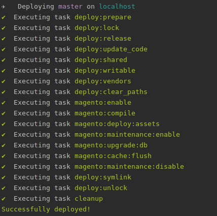Click the localhost host name
217x216 pixels.
pyautogui.click(x=117, y=7)
